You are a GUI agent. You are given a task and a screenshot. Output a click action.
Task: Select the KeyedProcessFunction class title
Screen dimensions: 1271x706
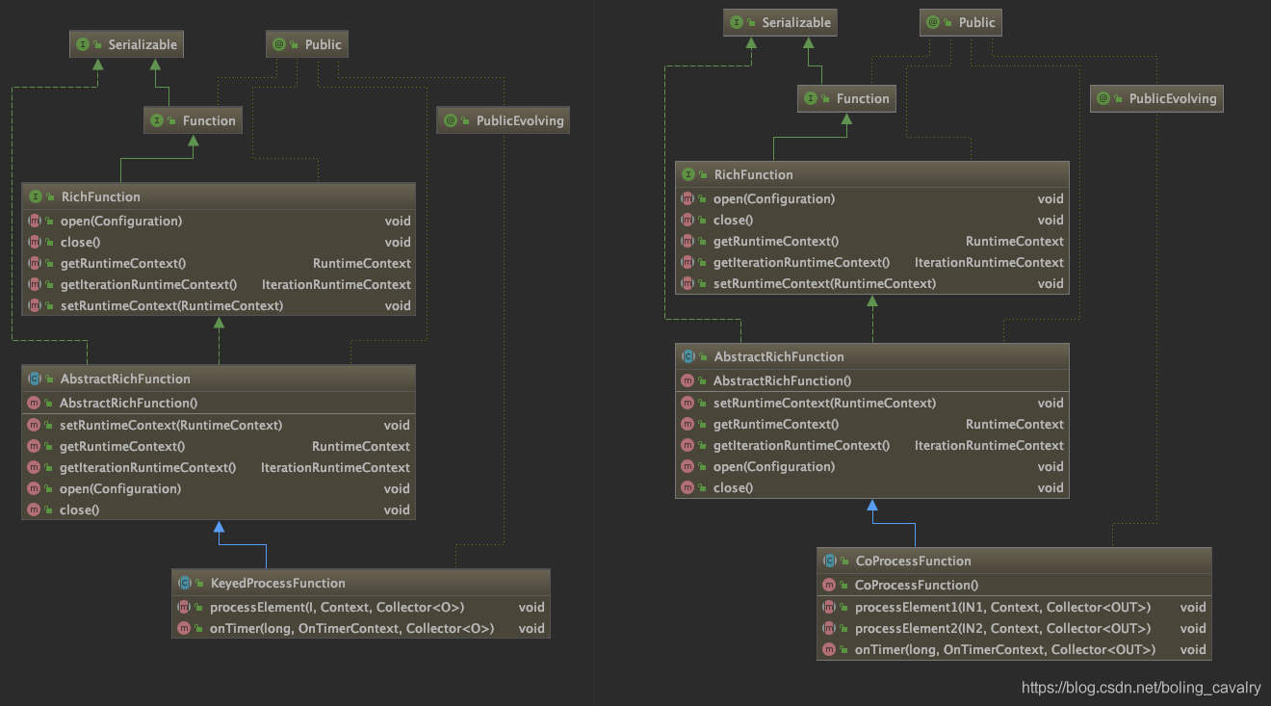[x=277, y=583]
